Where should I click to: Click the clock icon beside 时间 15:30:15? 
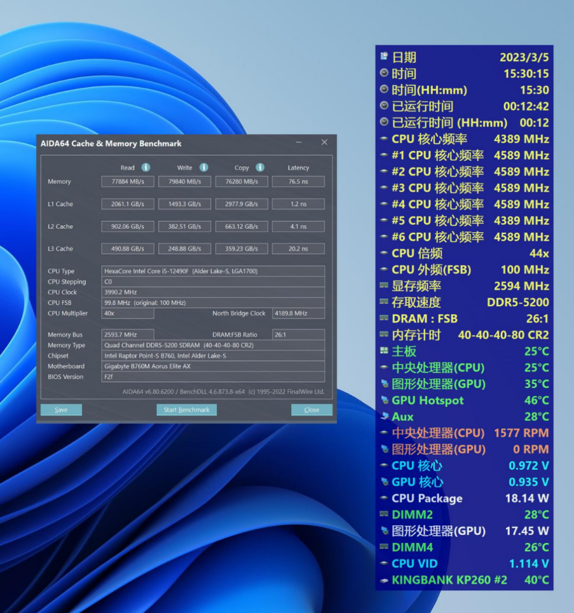click(384, 72)
